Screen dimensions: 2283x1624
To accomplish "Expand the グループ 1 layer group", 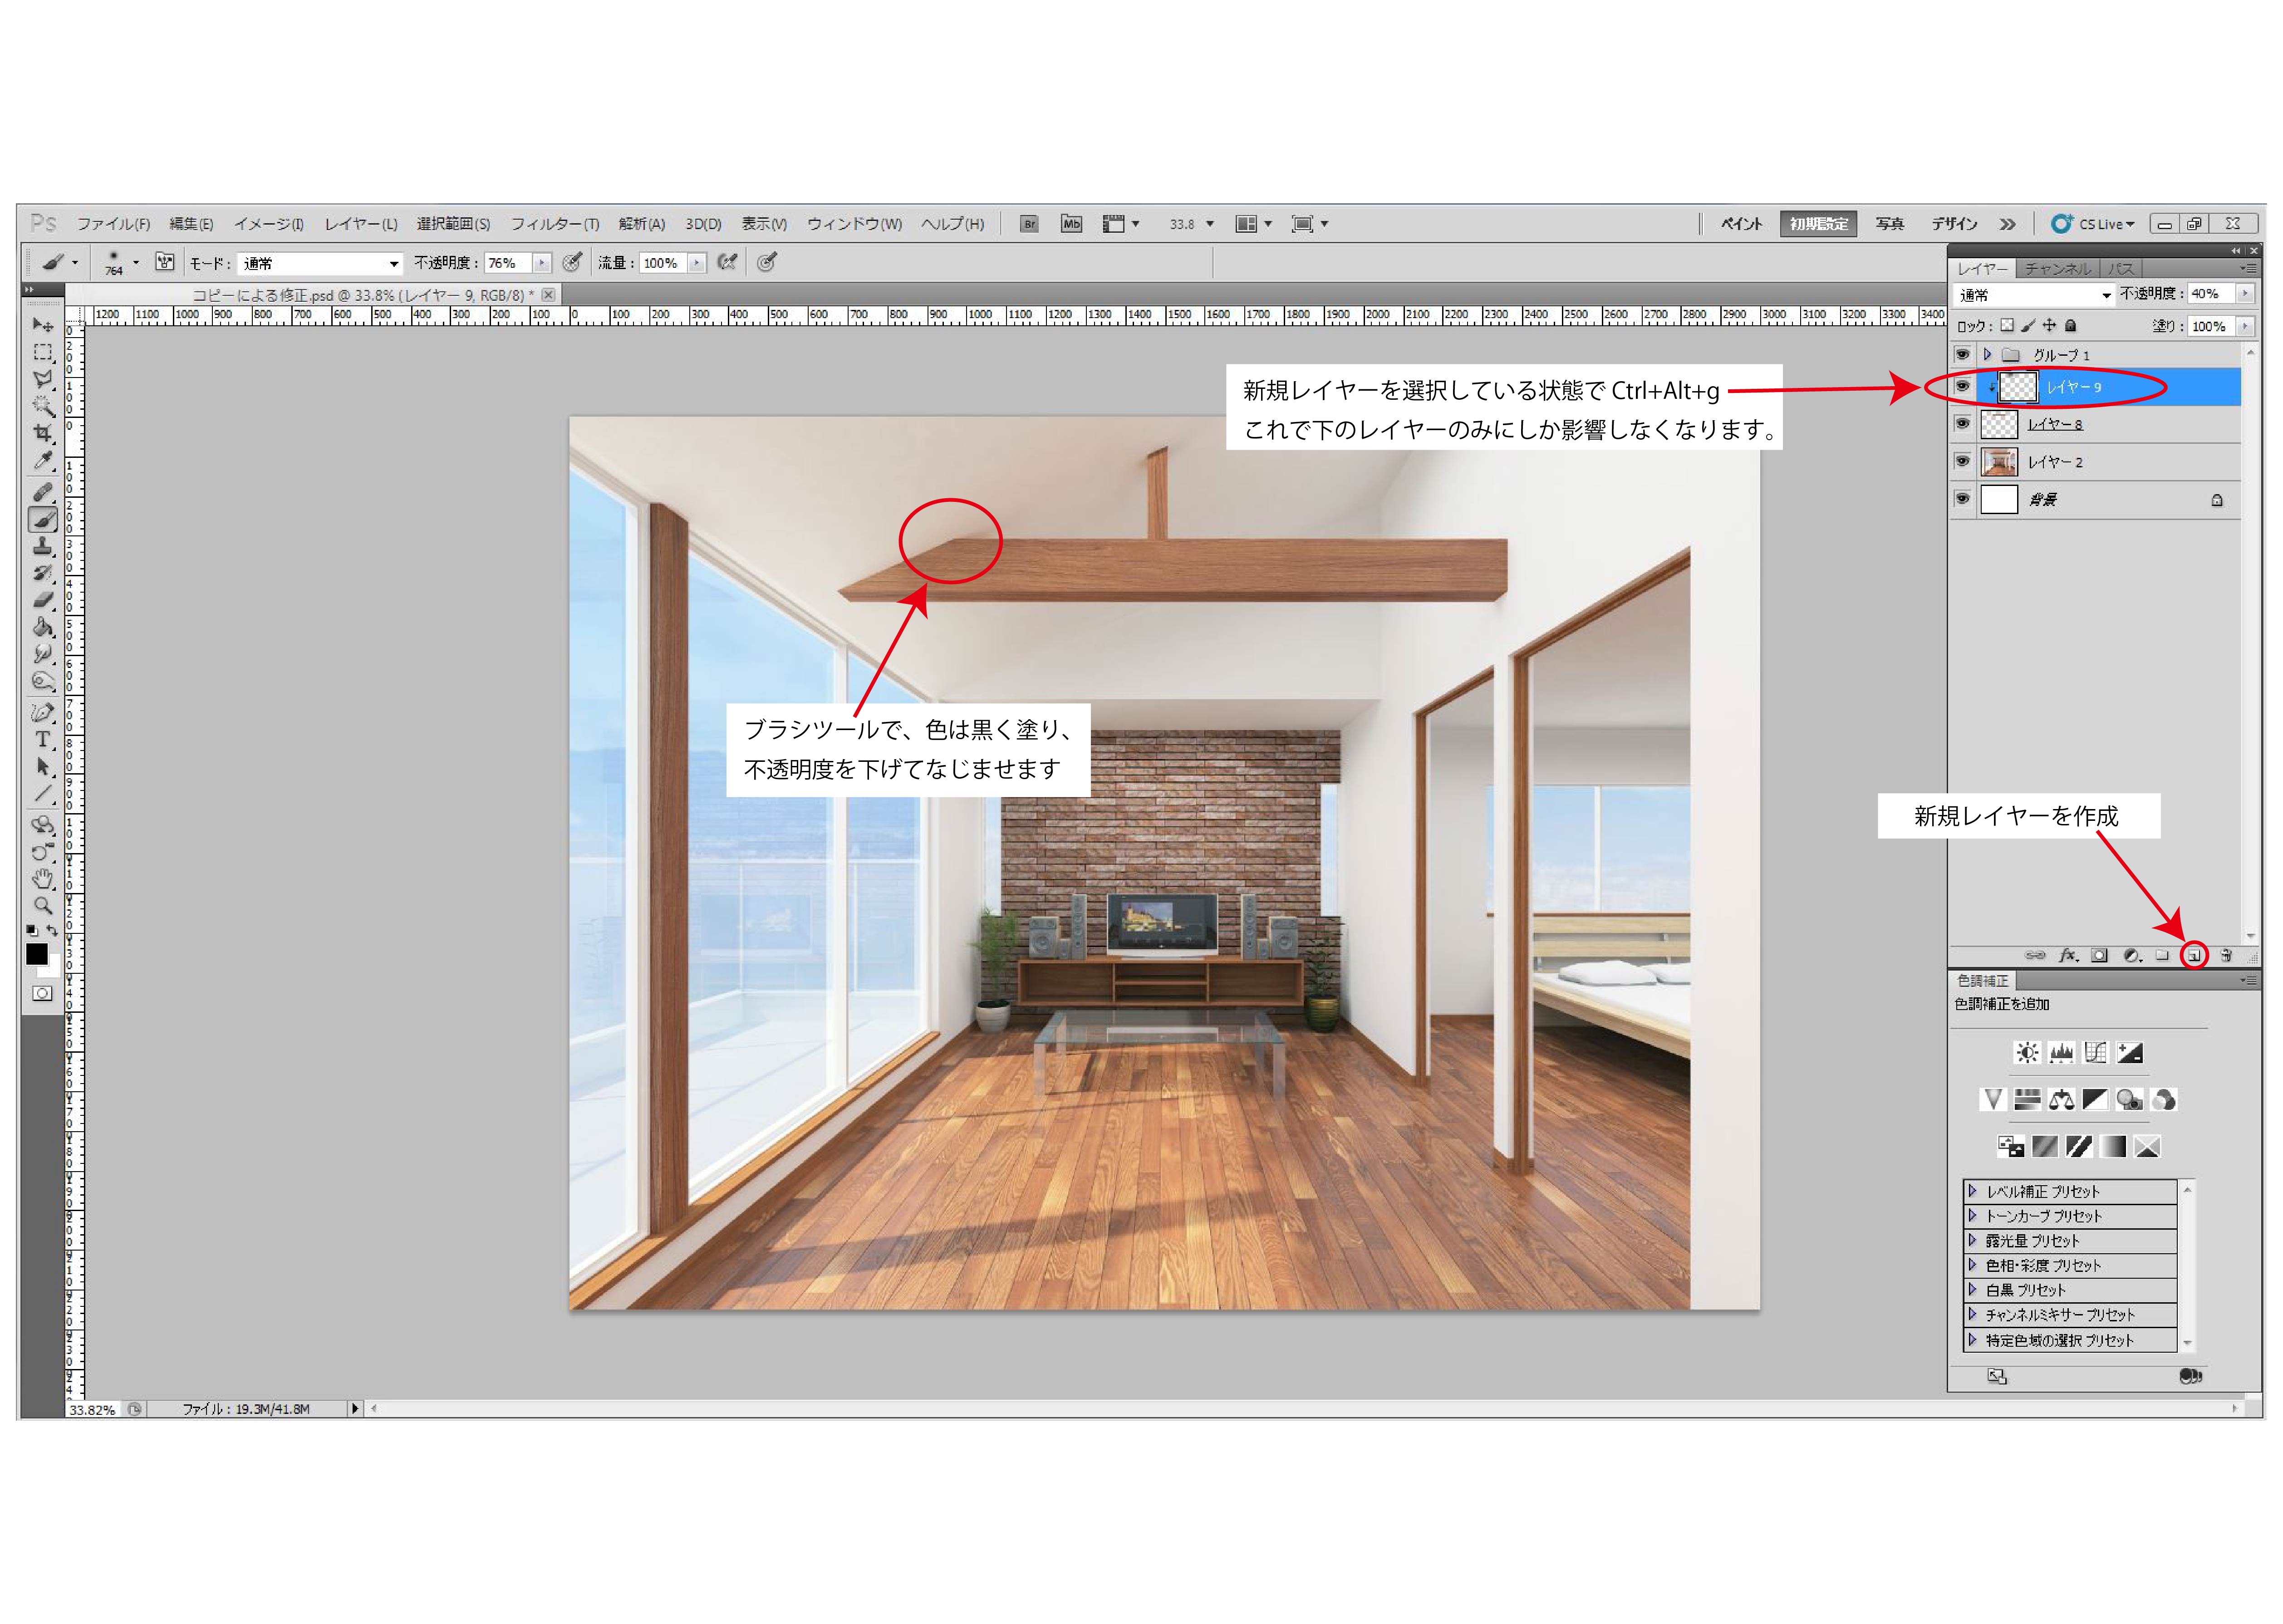I will tap(1988, 355).
